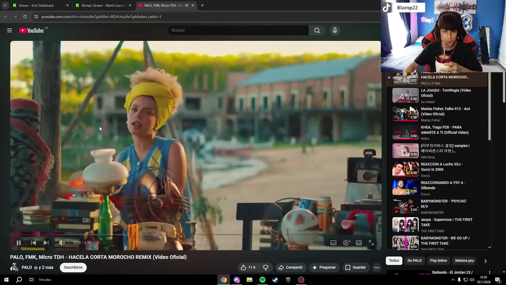The height and width of the screenshot is (285, 506).
Task: Subscribe with the Suscribirse button
Action: point(73,268)
